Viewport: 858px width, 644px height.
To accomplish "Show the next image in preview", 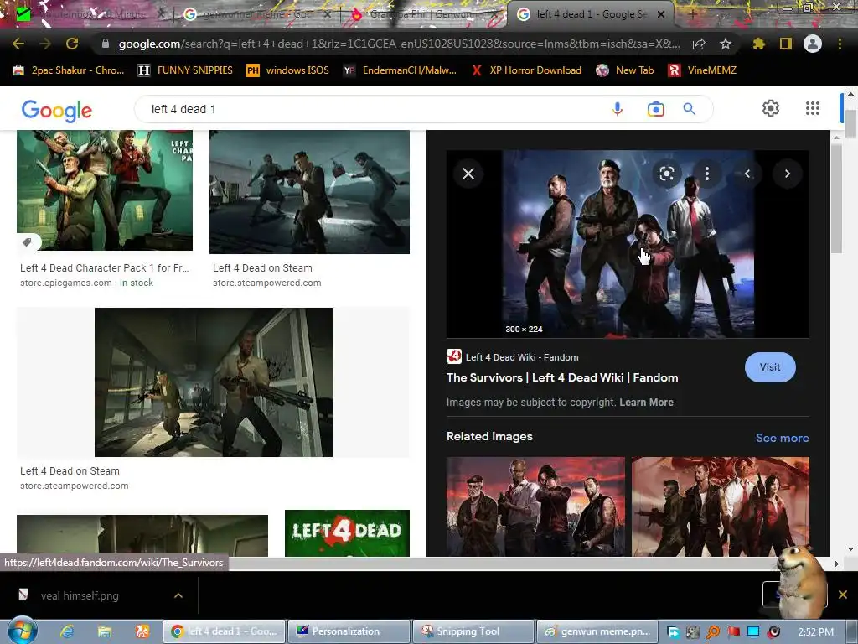I will click(788, 174).
